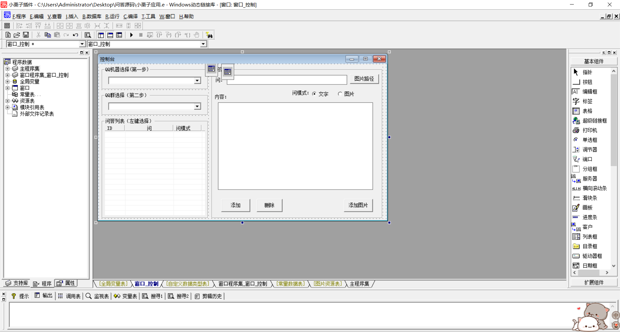620x332 pixels.
Task: Expand the 主程序集 tree node
Action: pyautogui.click(x=7, y=69)
